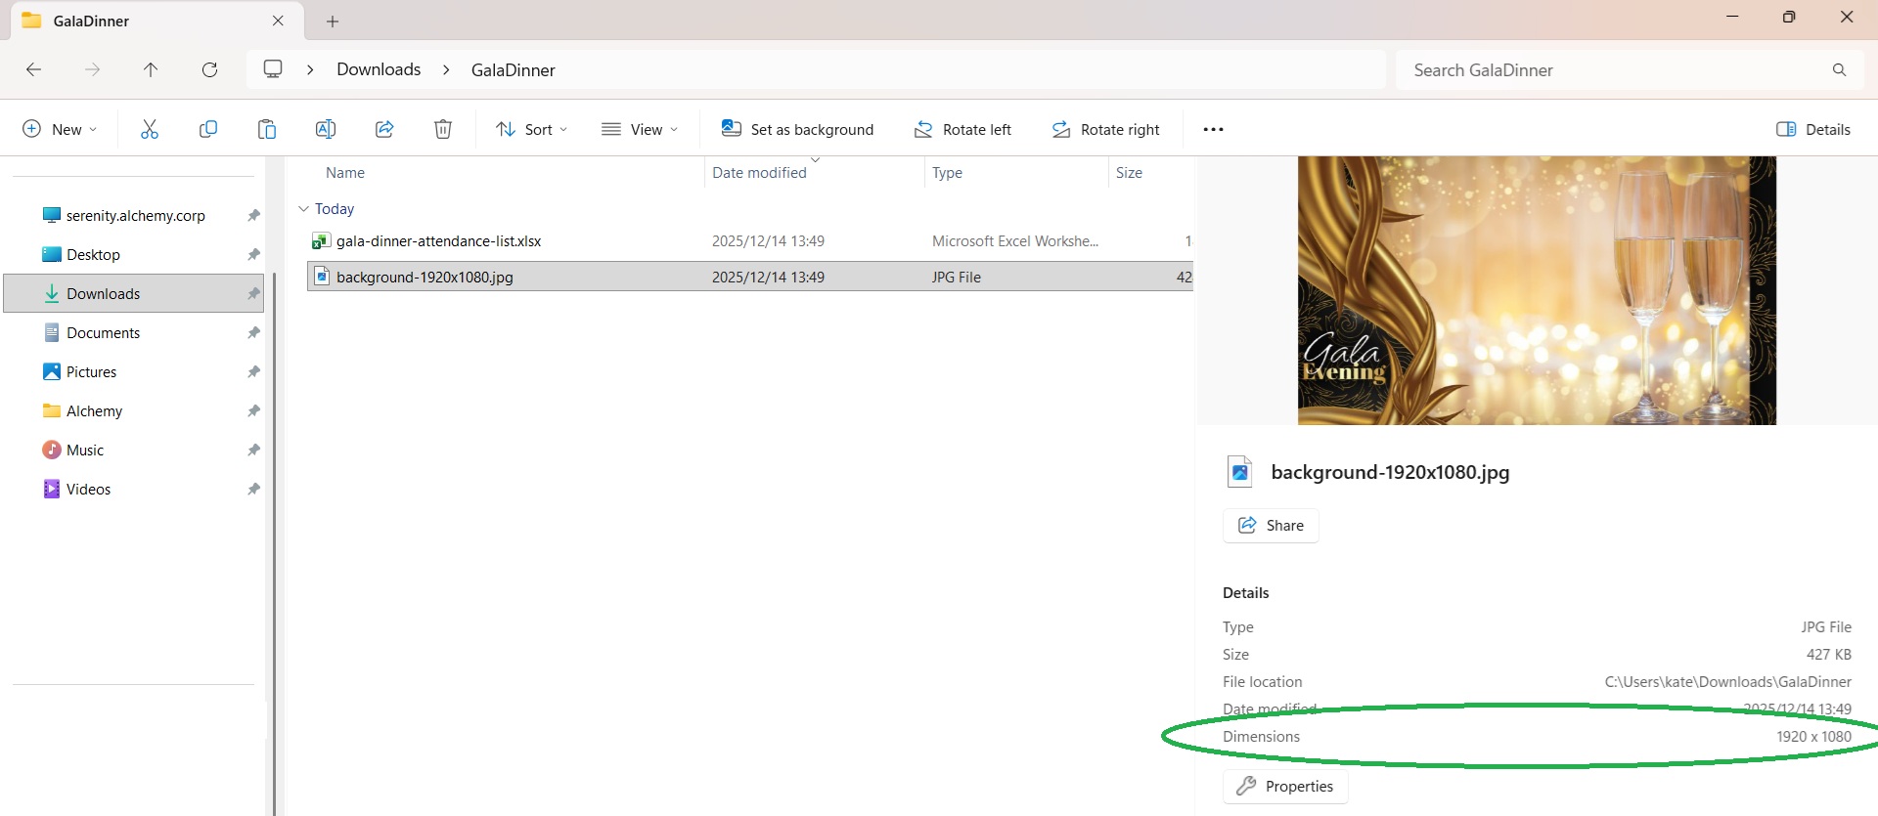Click the Rename icon in toolbar
The image size is (1878, 816).
326,129
